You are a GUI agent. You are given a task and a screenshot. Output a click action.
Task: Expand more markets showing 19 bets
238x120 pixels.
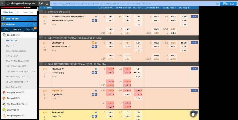[194, 43]
